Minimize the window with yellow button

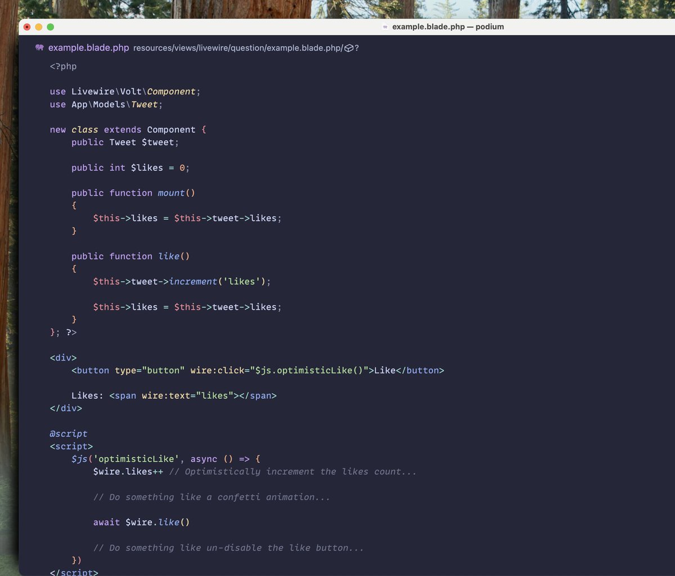(x=39, y=26)
